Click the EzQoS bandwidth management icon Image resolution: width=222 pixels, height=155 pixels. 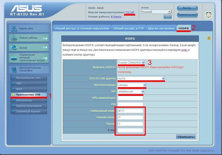[14, 58]
